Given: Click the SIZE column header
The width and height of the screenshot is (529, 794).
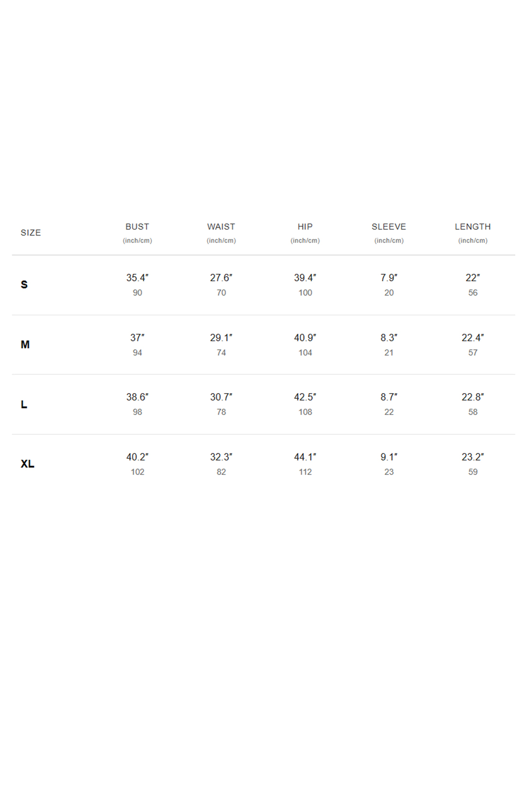Looking at the screenshot, I should tap(31, 233).
